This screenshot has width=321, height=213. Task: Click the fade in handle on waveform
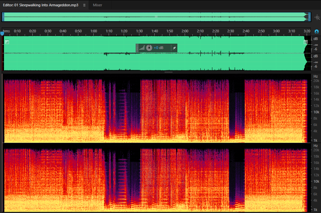point(7,42)
